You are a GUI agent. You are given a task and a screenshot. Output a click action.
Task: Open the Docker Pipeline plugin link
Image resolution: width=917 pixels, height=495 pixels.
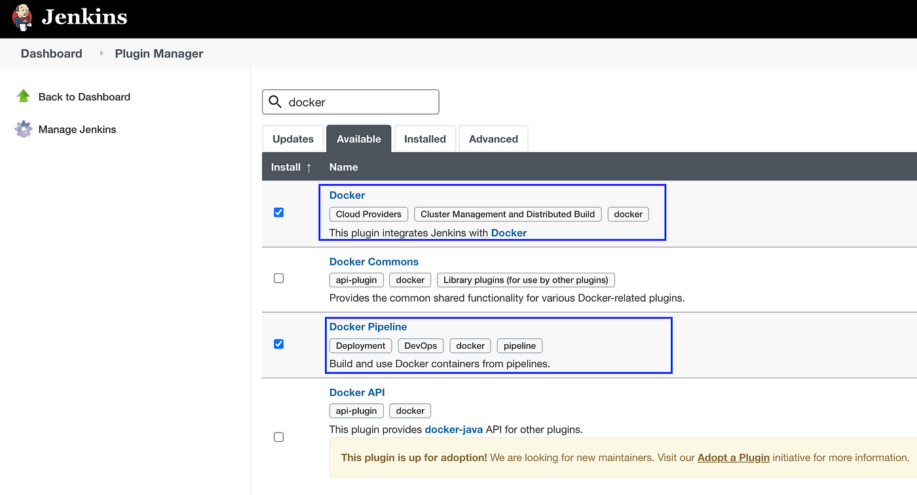click(x=368, y=327)
